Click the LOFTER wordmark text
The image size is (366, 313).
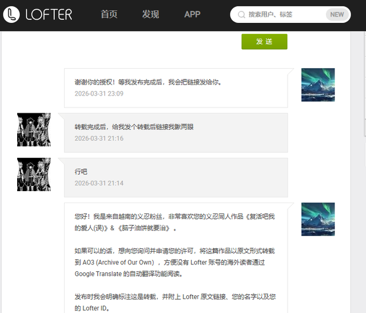pyautogui.click(x=49, y=14)
